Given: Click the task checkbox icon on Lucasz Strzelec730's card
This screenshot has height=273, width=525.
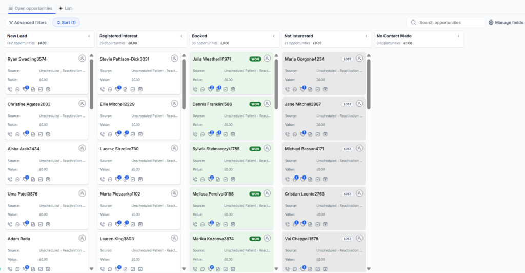Looking at the screenshot, I should pyautogui.click(x=133, y=179).
